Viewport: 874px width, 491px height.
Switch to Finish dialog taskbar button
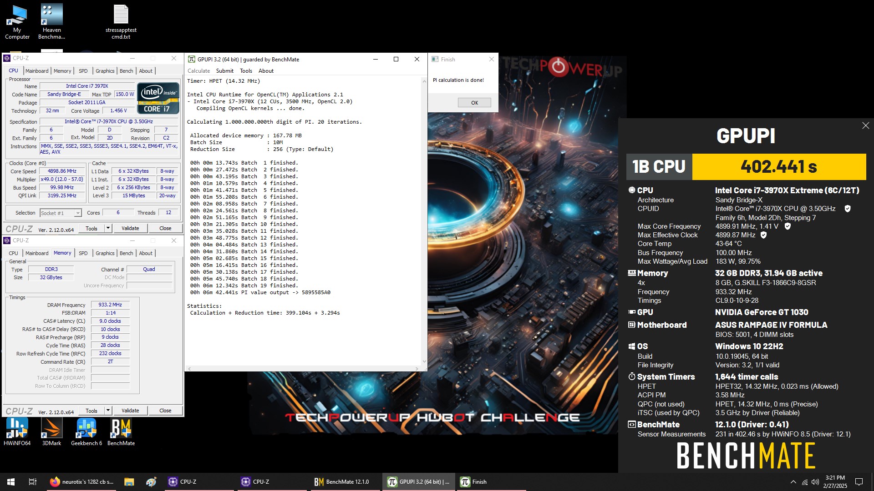tap(491, 482)
